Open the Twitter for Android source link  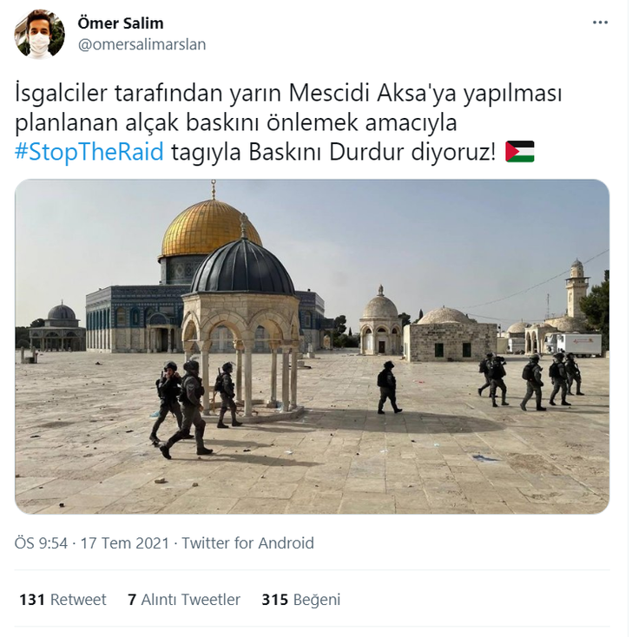point(247,543)
